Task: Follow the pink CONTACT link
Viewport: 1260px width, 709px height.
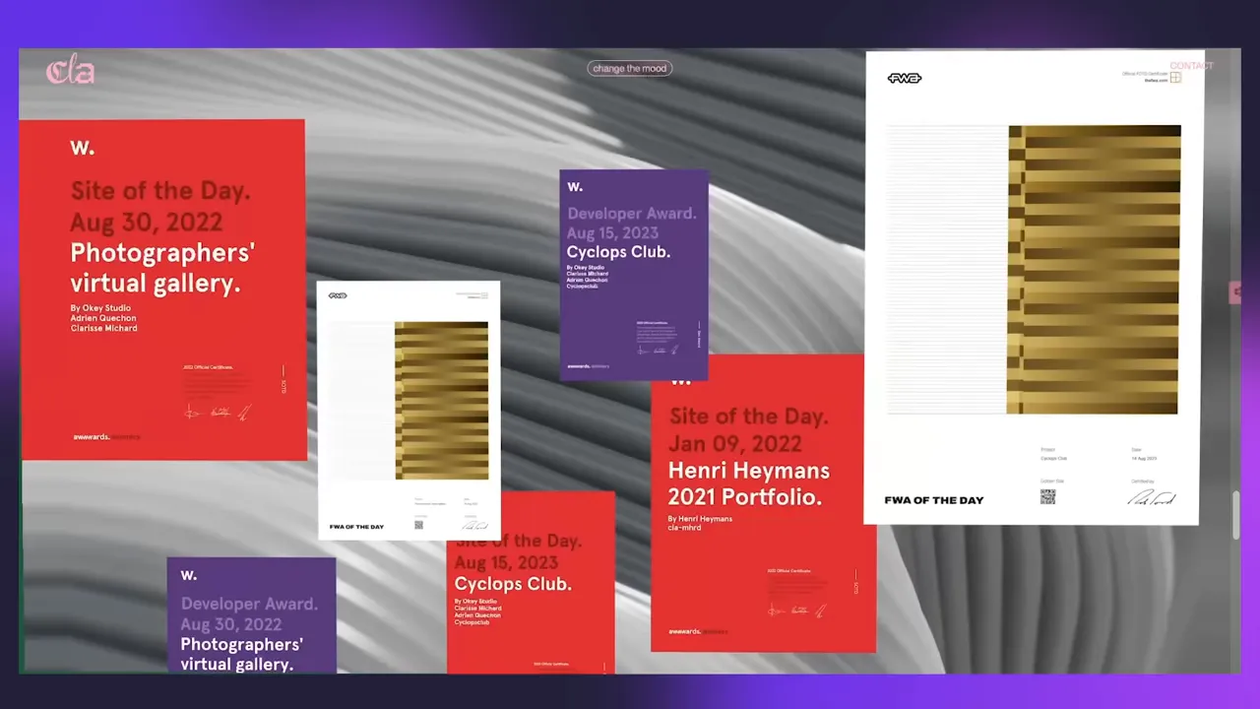Action: click(x=1191, y=66)
